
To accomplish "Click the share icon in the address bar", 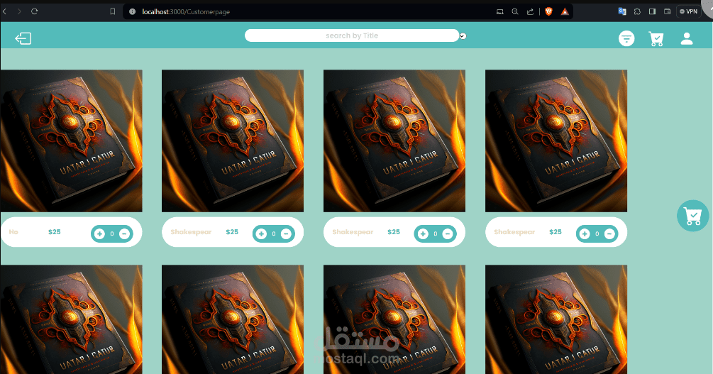I will tap(530, 12).
